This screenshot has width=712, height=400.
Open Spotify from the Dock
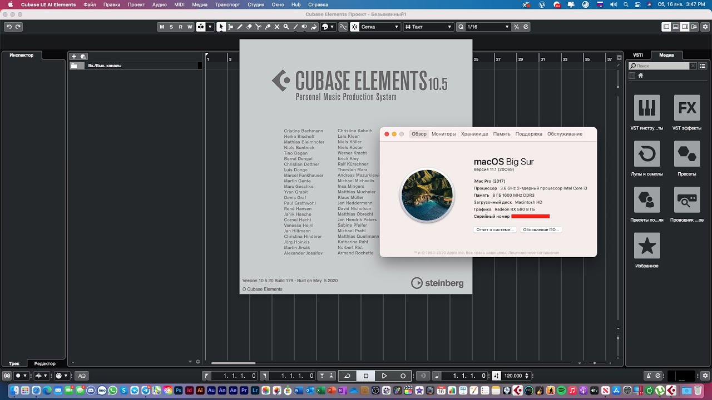[x=561, y=391]
